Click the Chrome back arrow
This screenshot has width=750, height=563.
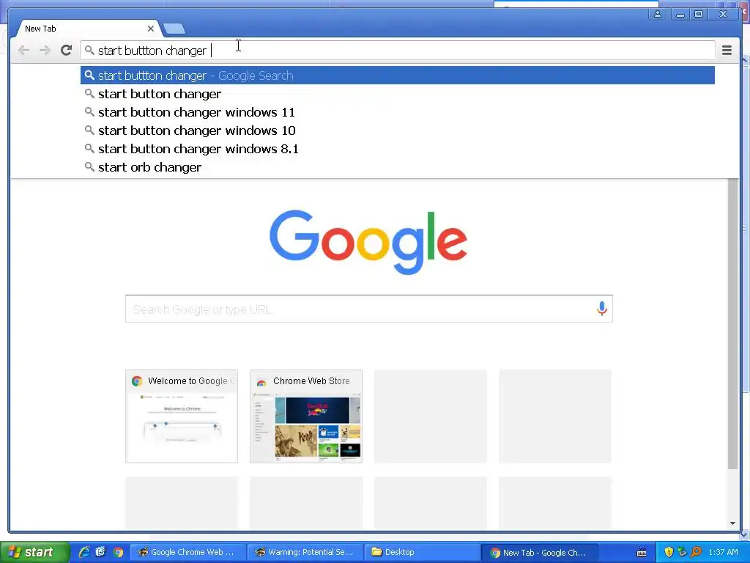coord(23,51)
